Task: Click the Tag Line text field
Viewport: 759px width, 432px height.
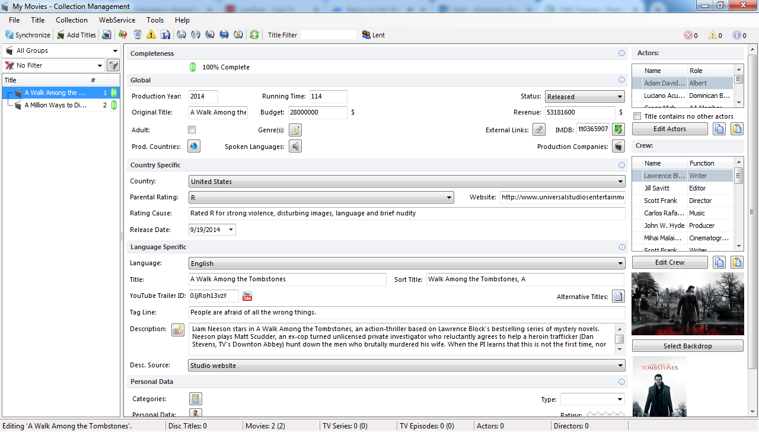Action: pos(407,312)
